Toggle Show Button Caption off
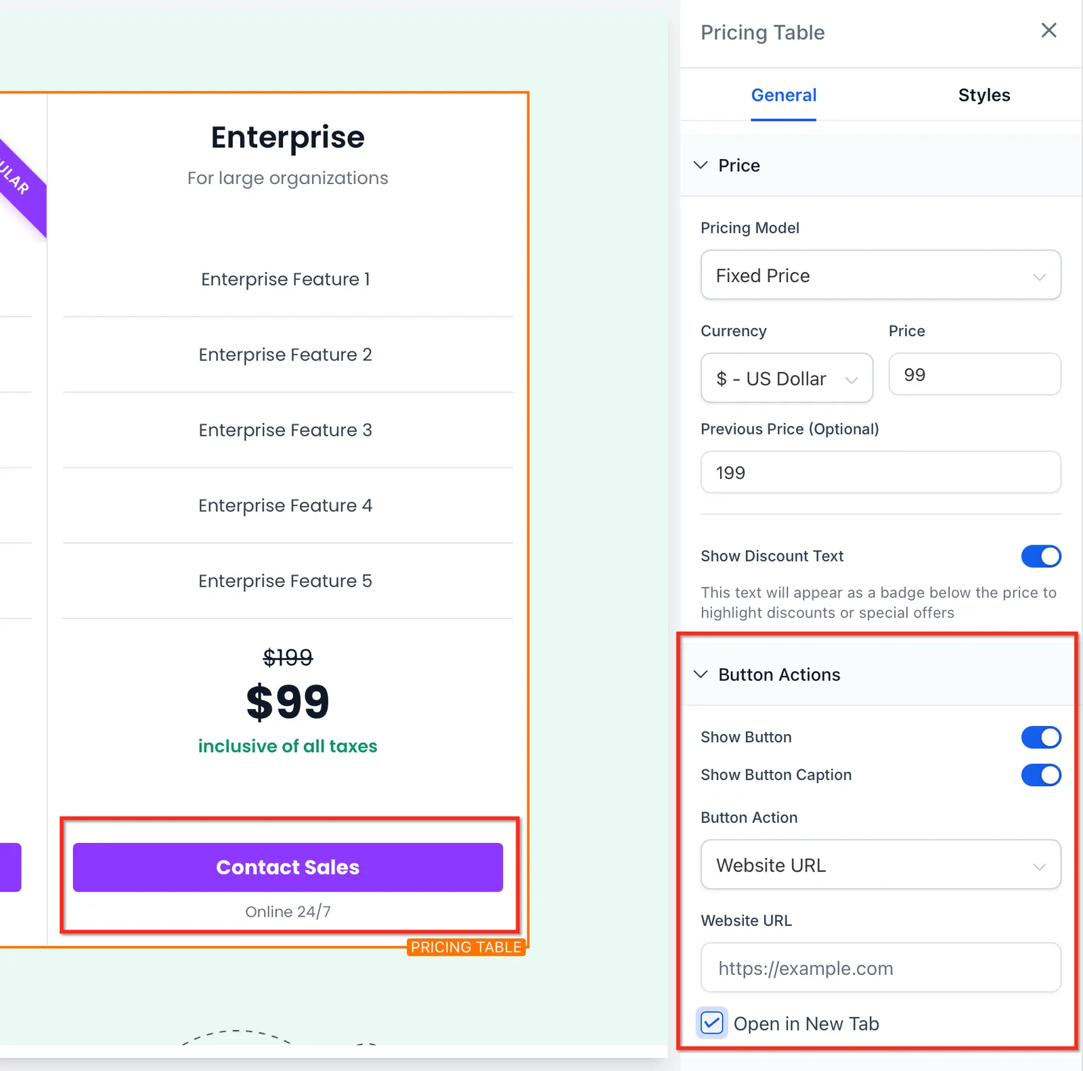1083x1071 pixels. 1041,775
